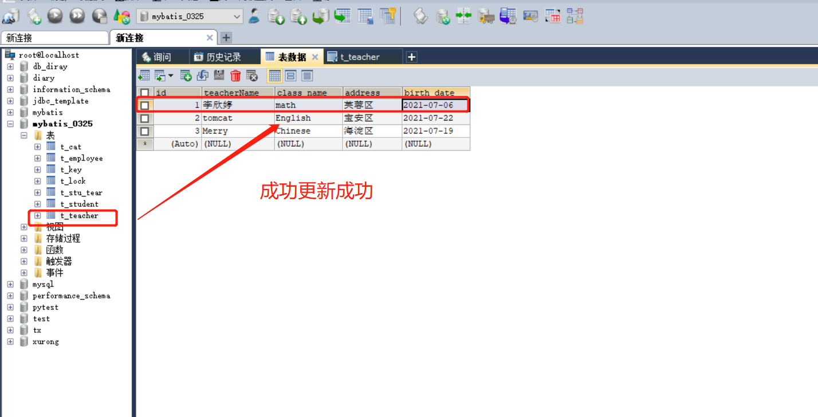Click the table-with-key index icon
Viewport: 818px width, 417px height.
[388, 16]
